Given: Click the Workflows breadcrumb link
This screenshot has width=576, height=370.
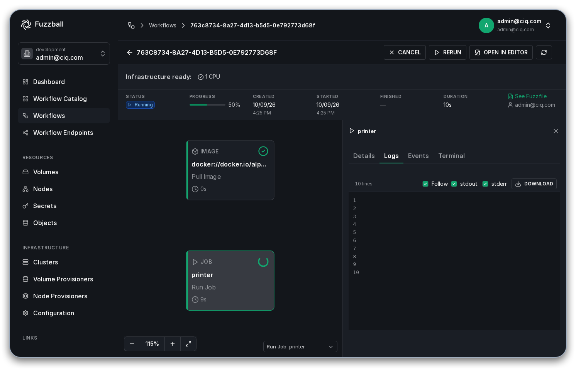Looking at the screenshot, I should click(x=163, y=25).
